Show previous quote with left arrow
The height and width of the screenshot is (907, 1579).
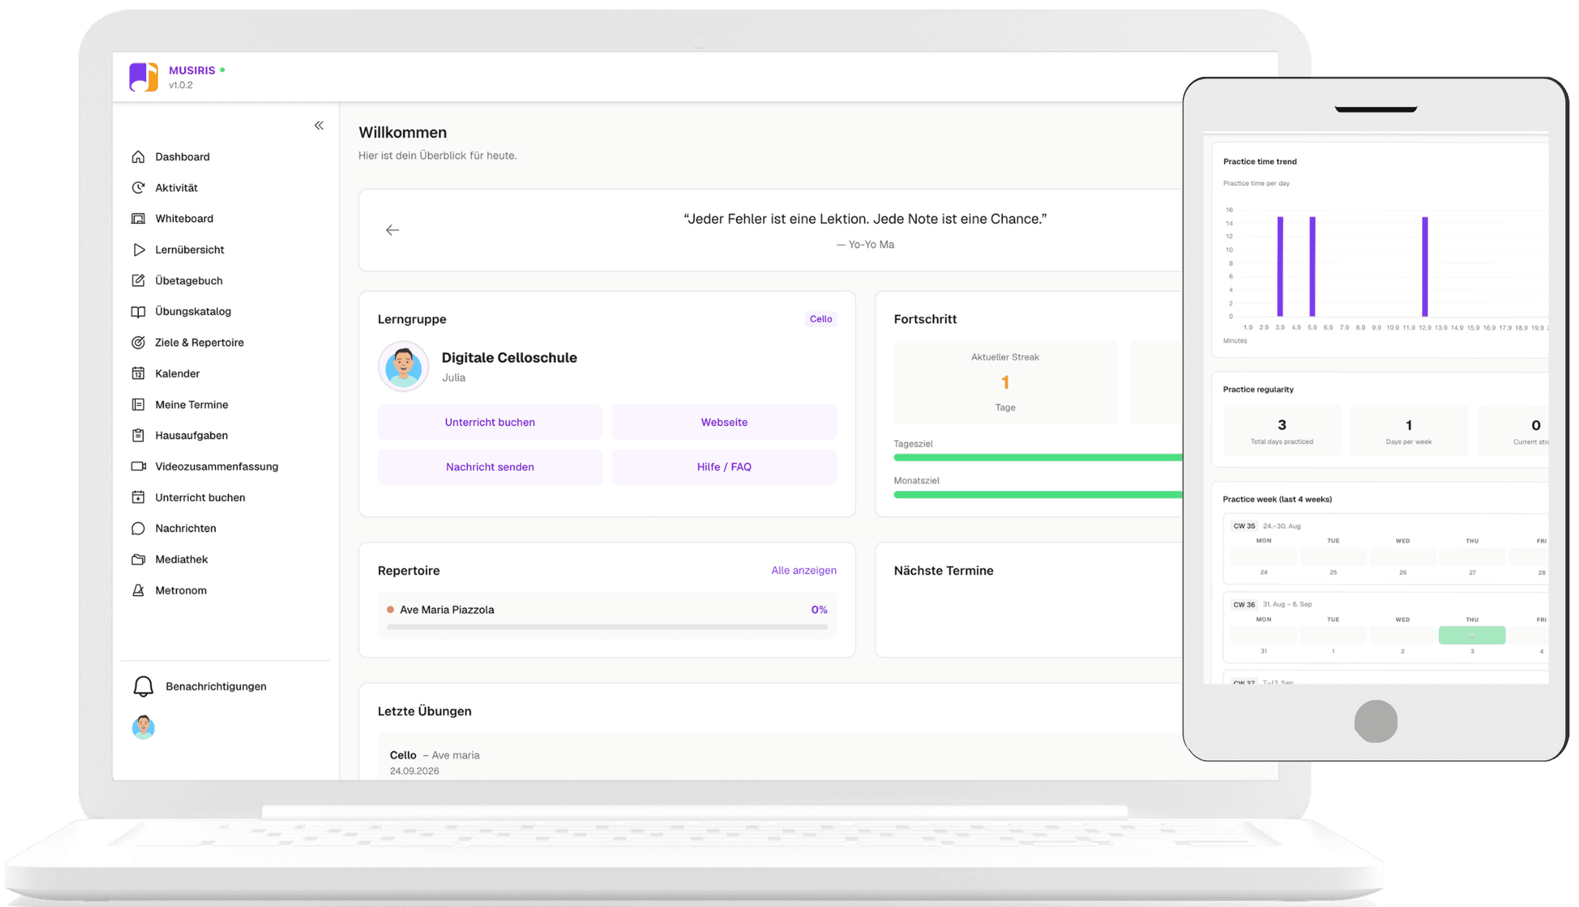392,230
